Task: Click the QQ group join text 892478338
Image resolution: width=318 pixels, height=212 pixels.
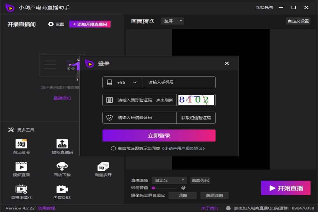Action: tap(274, 208)
